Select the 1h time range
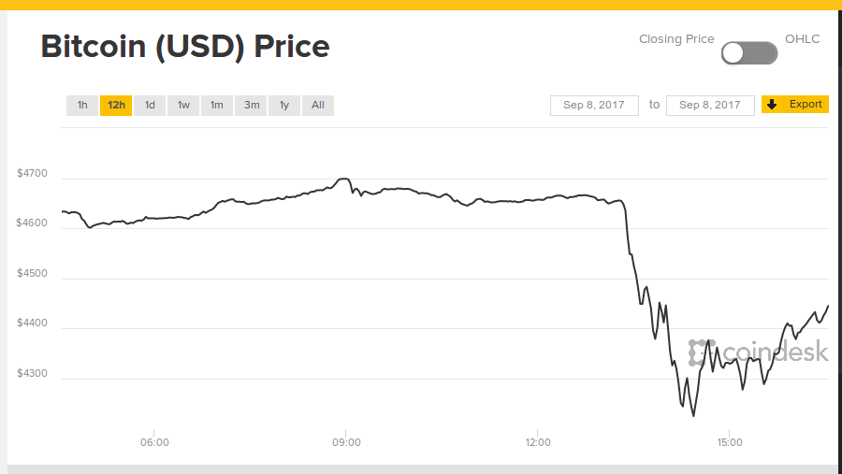 (x=82, y=106)
